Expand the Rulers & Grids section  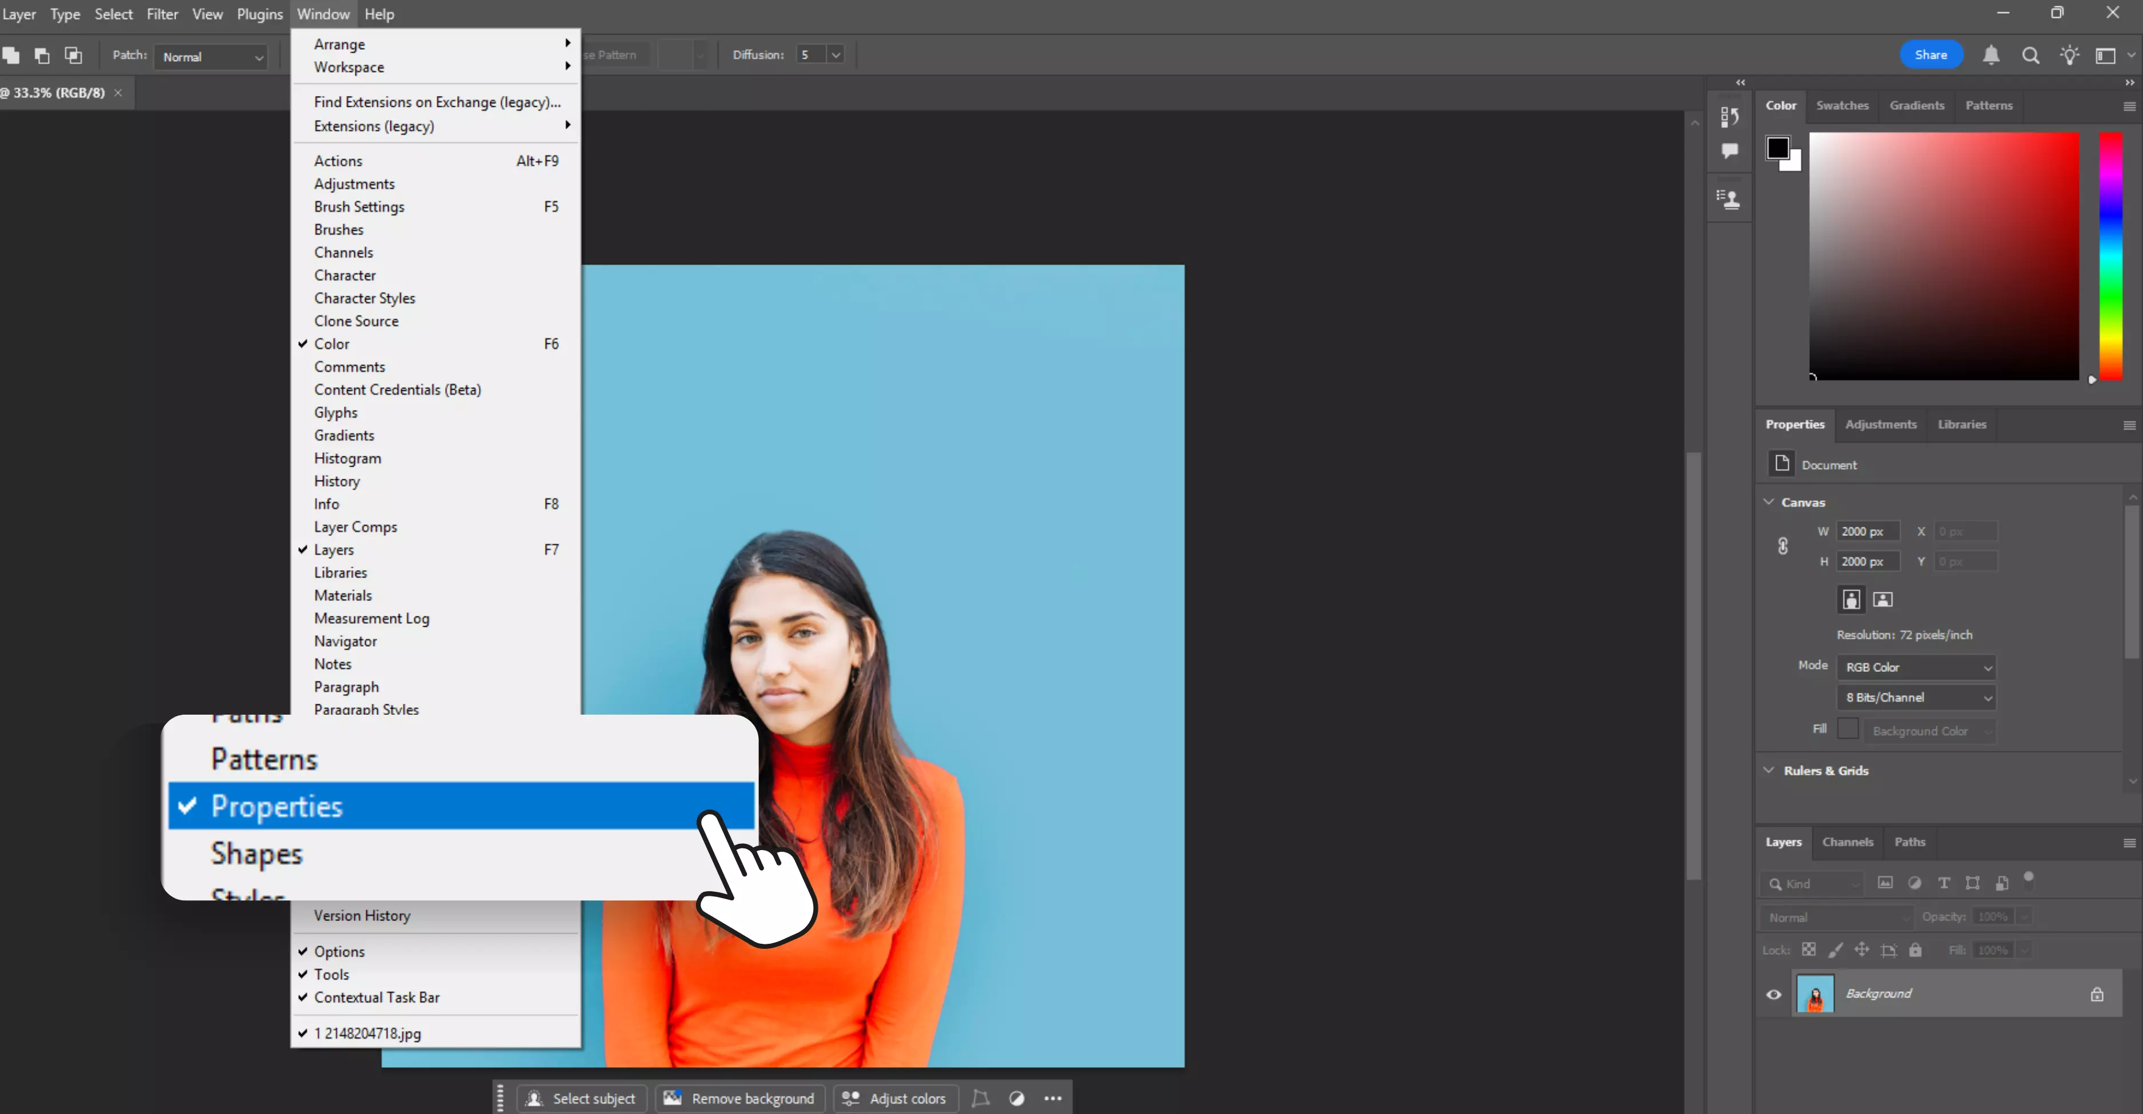click(1768, 771)
